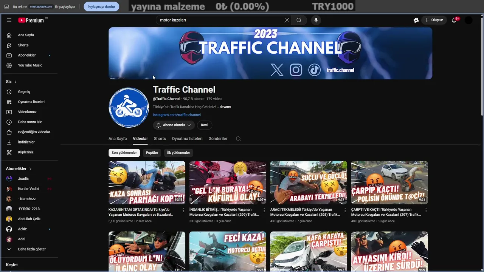The image size is (484, 272).
Task: Expand the Siz section chevron
Action: tap(16, 82)
